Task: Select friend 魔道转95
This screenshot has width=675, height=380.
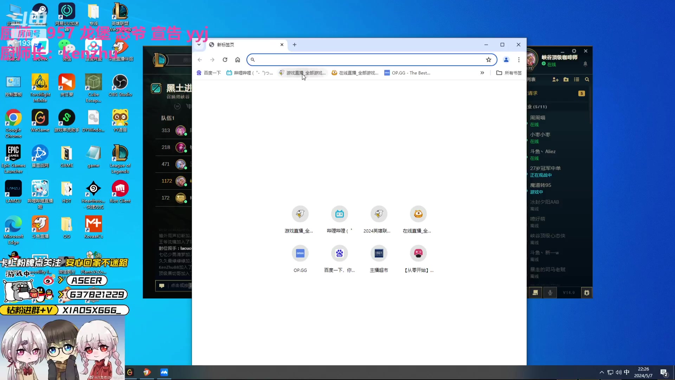Action: pyautogui.click(x=558, y=188)
